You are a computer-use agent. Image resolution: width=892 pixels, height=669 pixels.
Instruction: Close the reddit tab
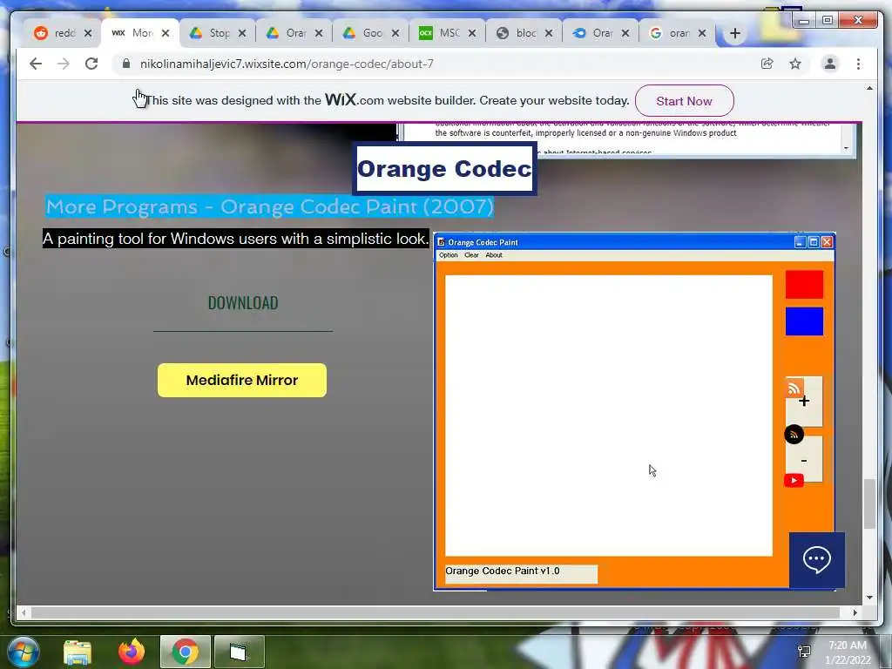pos(88,34)
